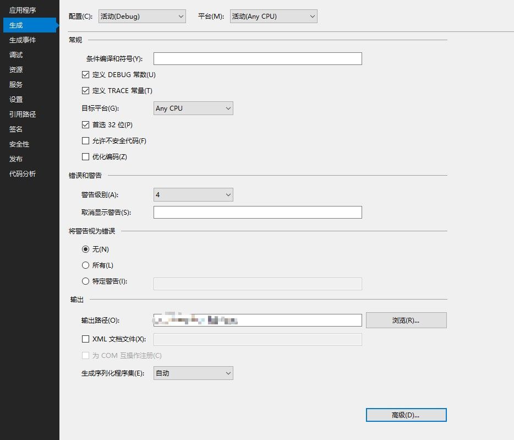View the 安全性 page

(18, 144)
